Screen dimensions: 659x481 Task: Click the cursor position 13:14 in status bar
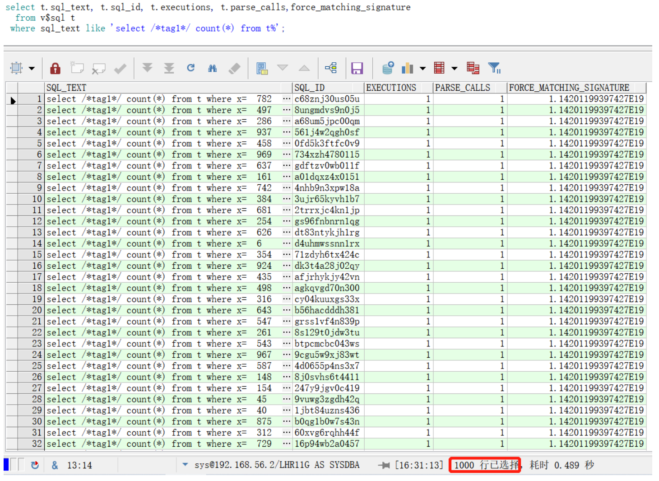coord(79,465)
